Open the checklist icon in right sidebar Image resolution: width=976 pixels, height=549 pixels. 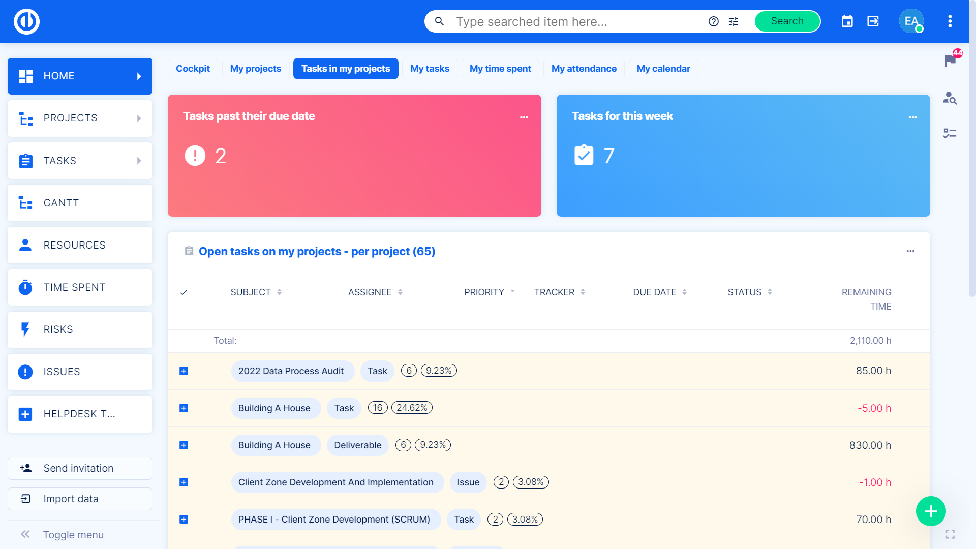pyautogui.click(x=950, y=133)
